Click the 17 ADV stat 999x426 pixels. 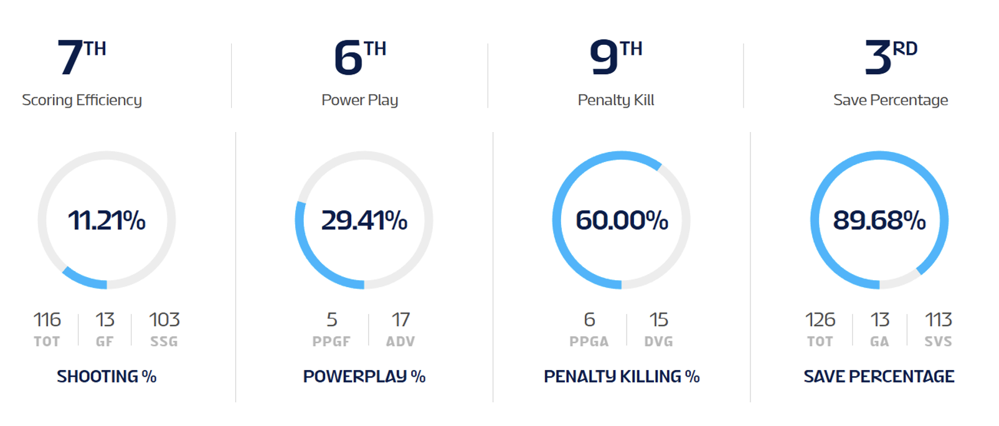pos(400,329)
